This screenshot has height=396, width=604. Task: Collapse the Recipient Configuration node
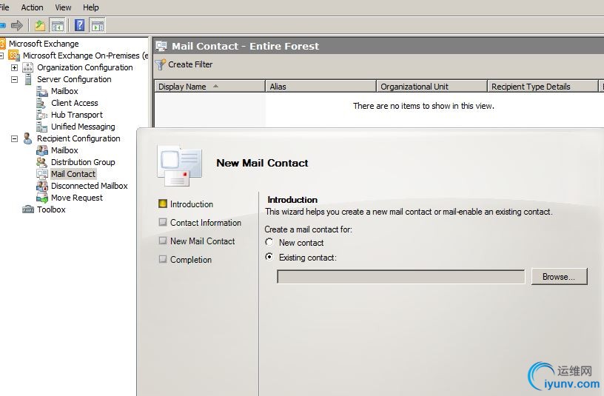tap(14, 138)
